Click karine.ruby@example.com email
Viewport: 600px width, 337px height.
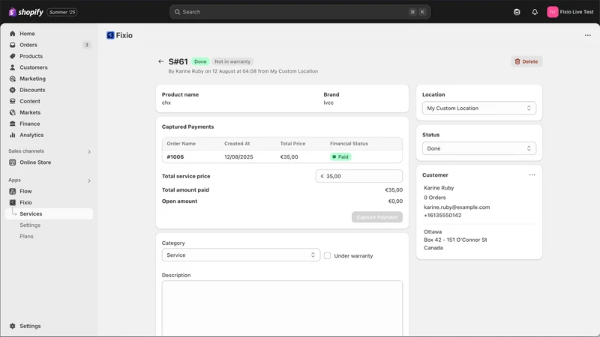click(457, 207)
